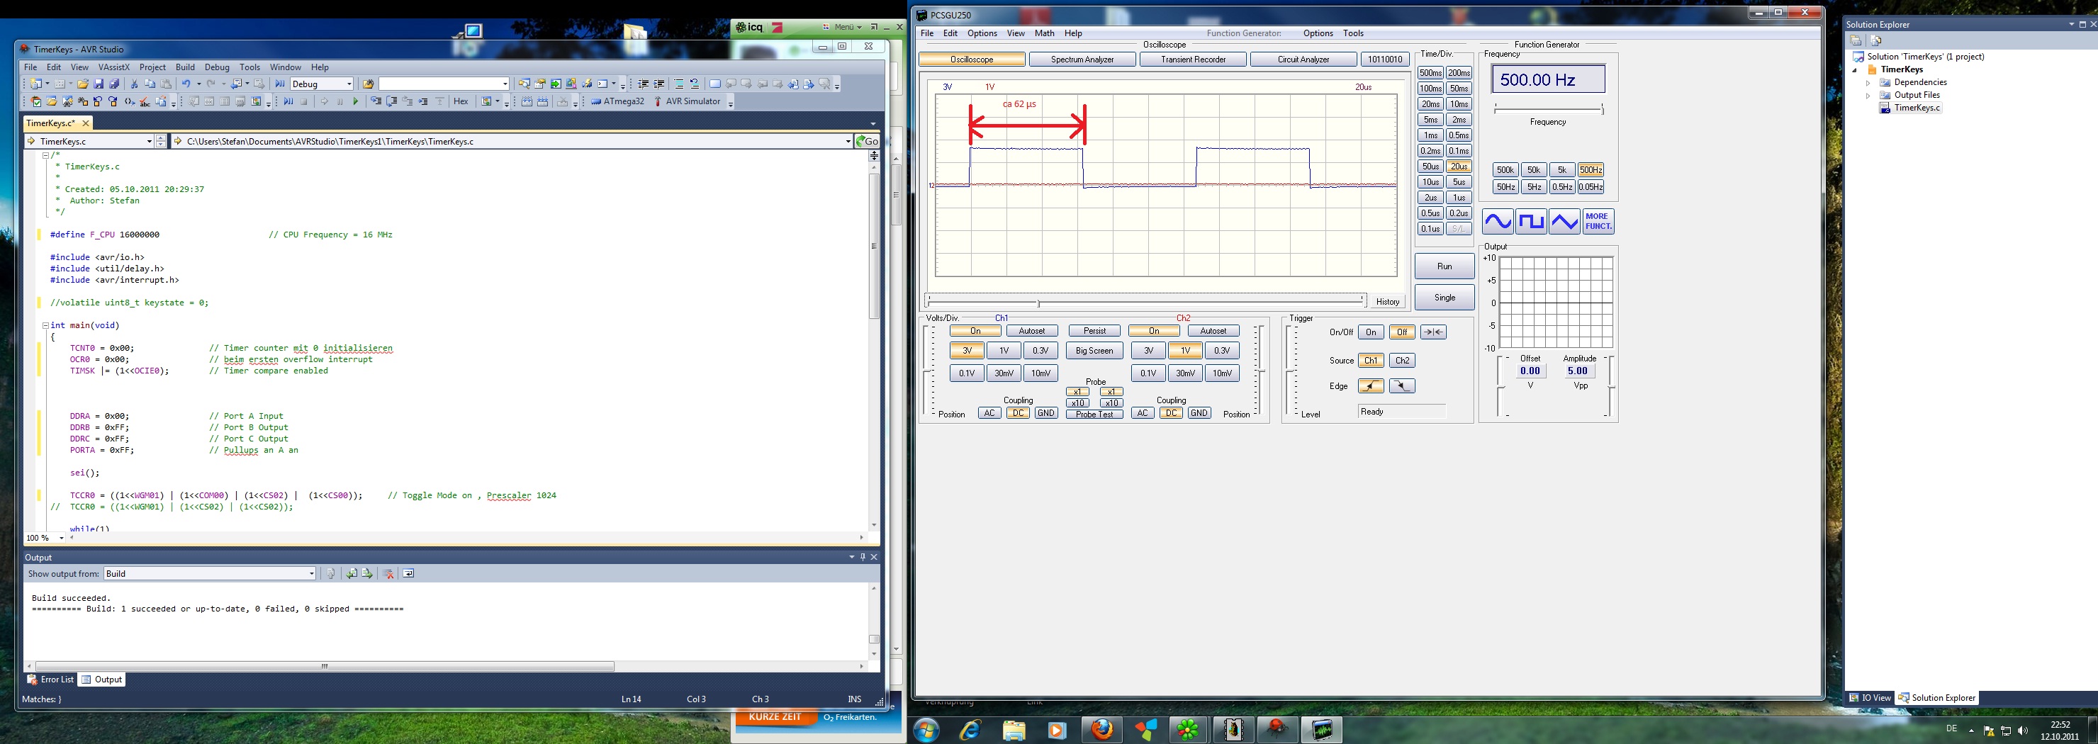Screen dimensions: 2098x744
Task: Choose the falling edge trigger icon
Action: coord(1402,387)
